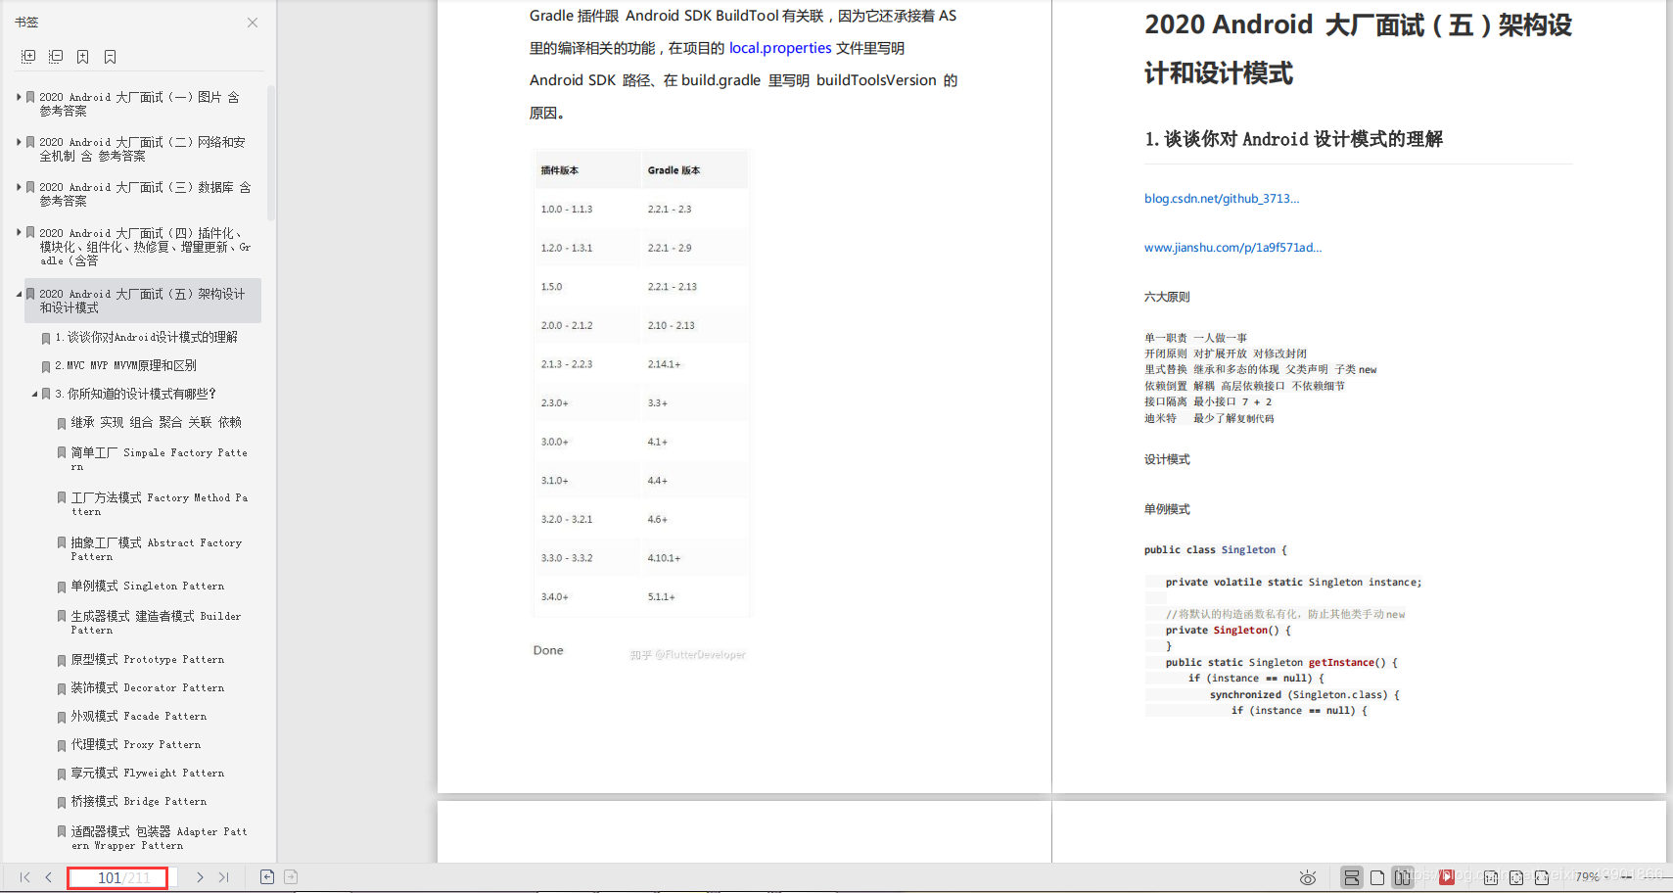Open bookmark 桥接模式 Bridge Pattern
This screenshot has height=893, width=1673.
click(x=138, y=801)
